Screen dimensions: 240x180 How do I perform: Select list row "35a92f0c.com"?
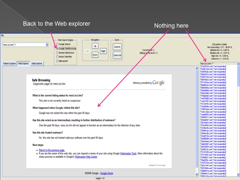219,160
